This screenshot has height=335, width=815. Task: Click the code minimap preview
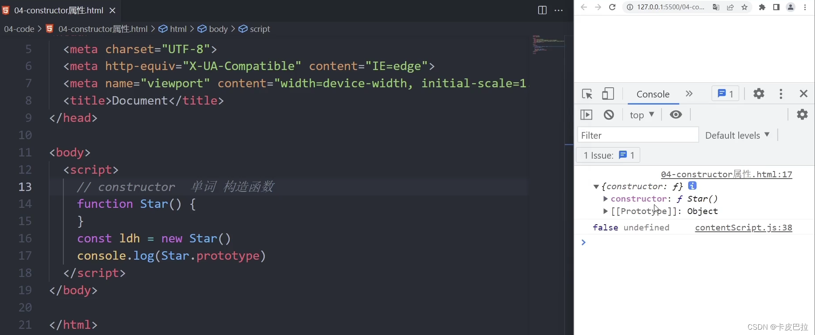coord(548,44)
